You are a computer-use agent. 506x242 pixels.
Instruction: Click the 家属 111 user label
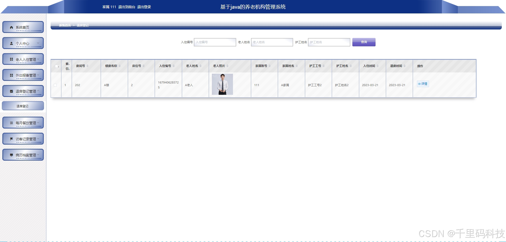(x=109, y=7)
